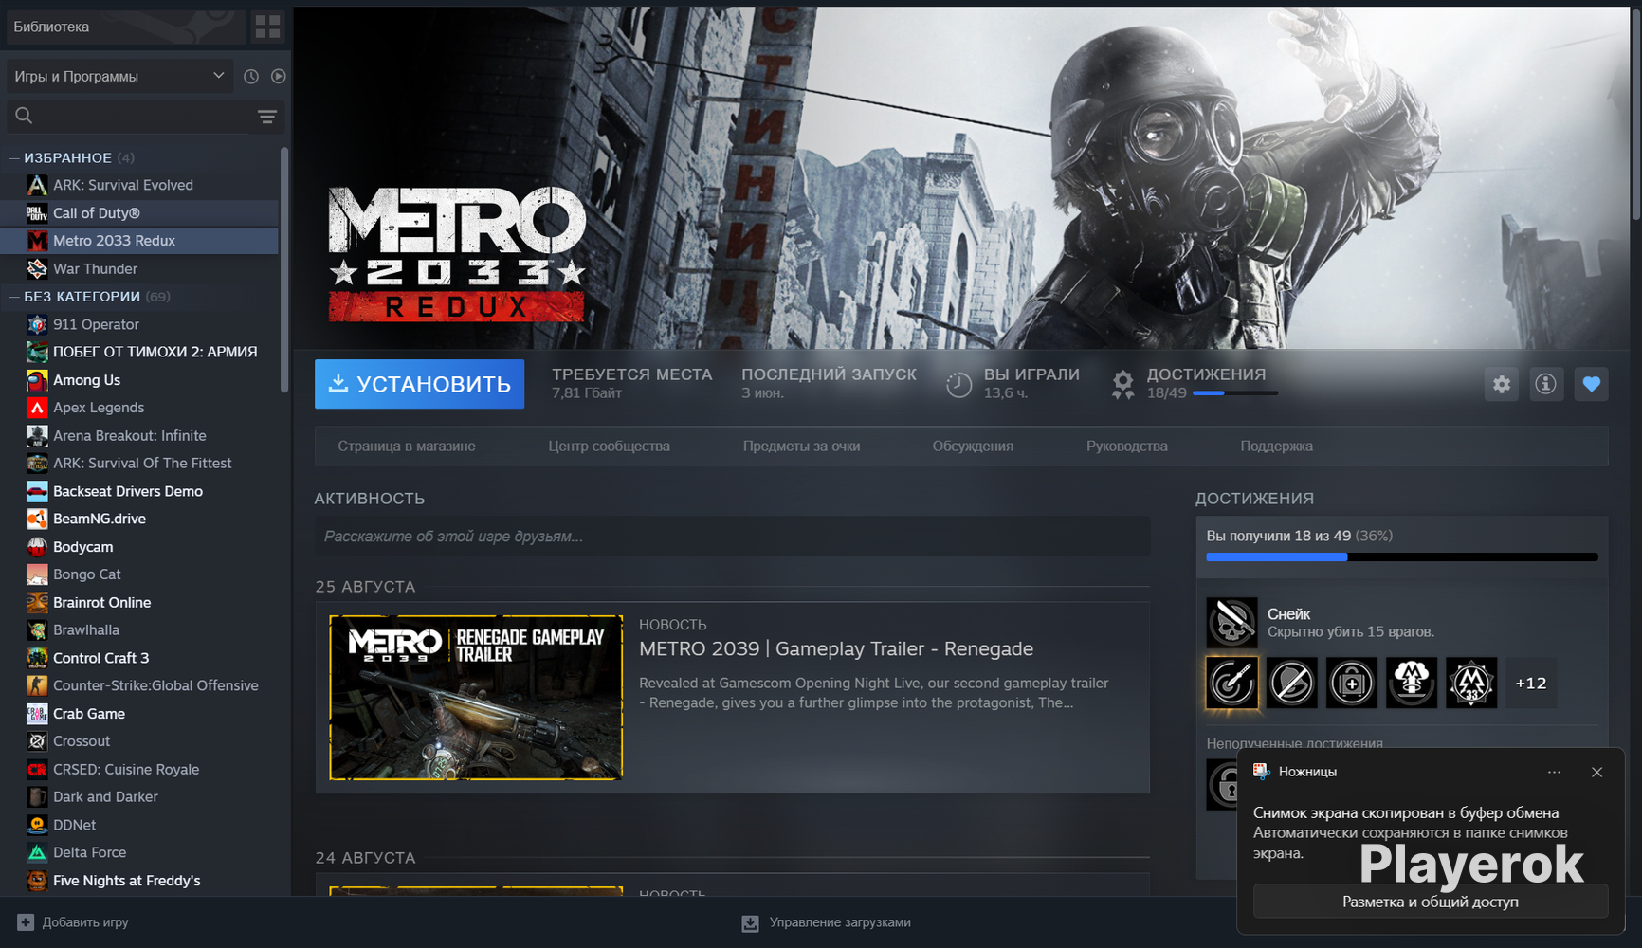Open the Предметы за очки tab
1642x948 pixels.
pos(801,447)
